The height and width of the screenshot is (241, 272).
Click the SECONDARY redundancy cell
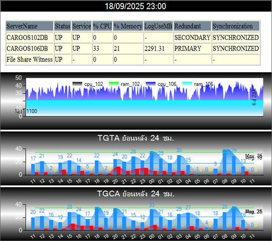[x=193, y=37]
